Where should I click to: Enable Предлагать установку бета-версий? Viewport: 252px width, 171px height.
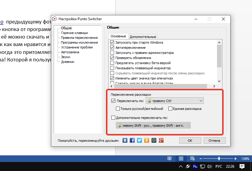coord(112,63)
